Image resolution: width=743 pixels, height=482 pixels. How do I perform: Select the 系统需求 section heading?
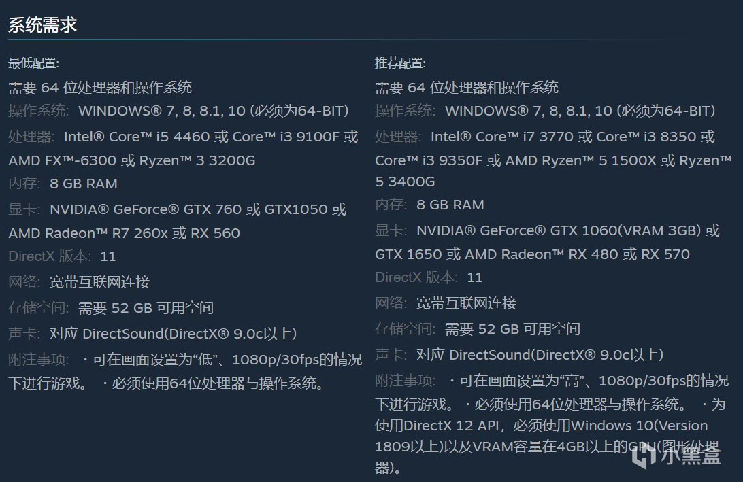(43, 24)
